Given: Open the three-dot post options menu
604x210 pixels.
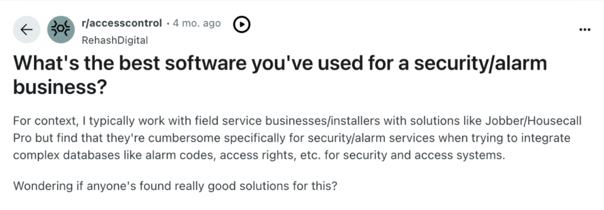Looking at the screenshot, I should (x=585, y=30).
